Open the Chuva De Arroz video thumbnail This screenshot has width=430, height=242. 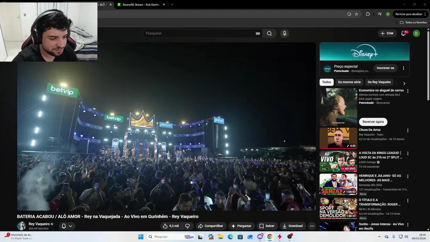[338, 138]
